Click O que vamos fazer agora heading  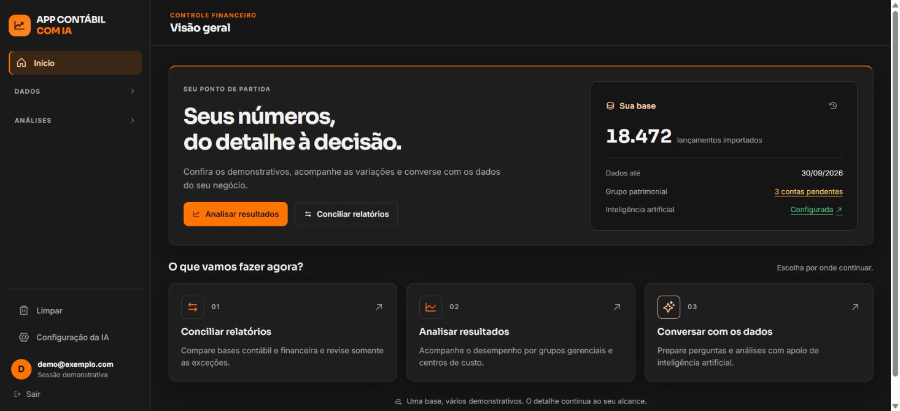pyautogui.click(x=236, y=267)
